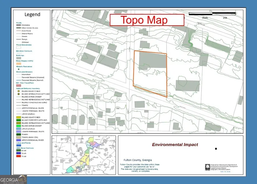Click the Inland Aquatic Bed circle symbol
257x184 pixels.
[18, 91]
